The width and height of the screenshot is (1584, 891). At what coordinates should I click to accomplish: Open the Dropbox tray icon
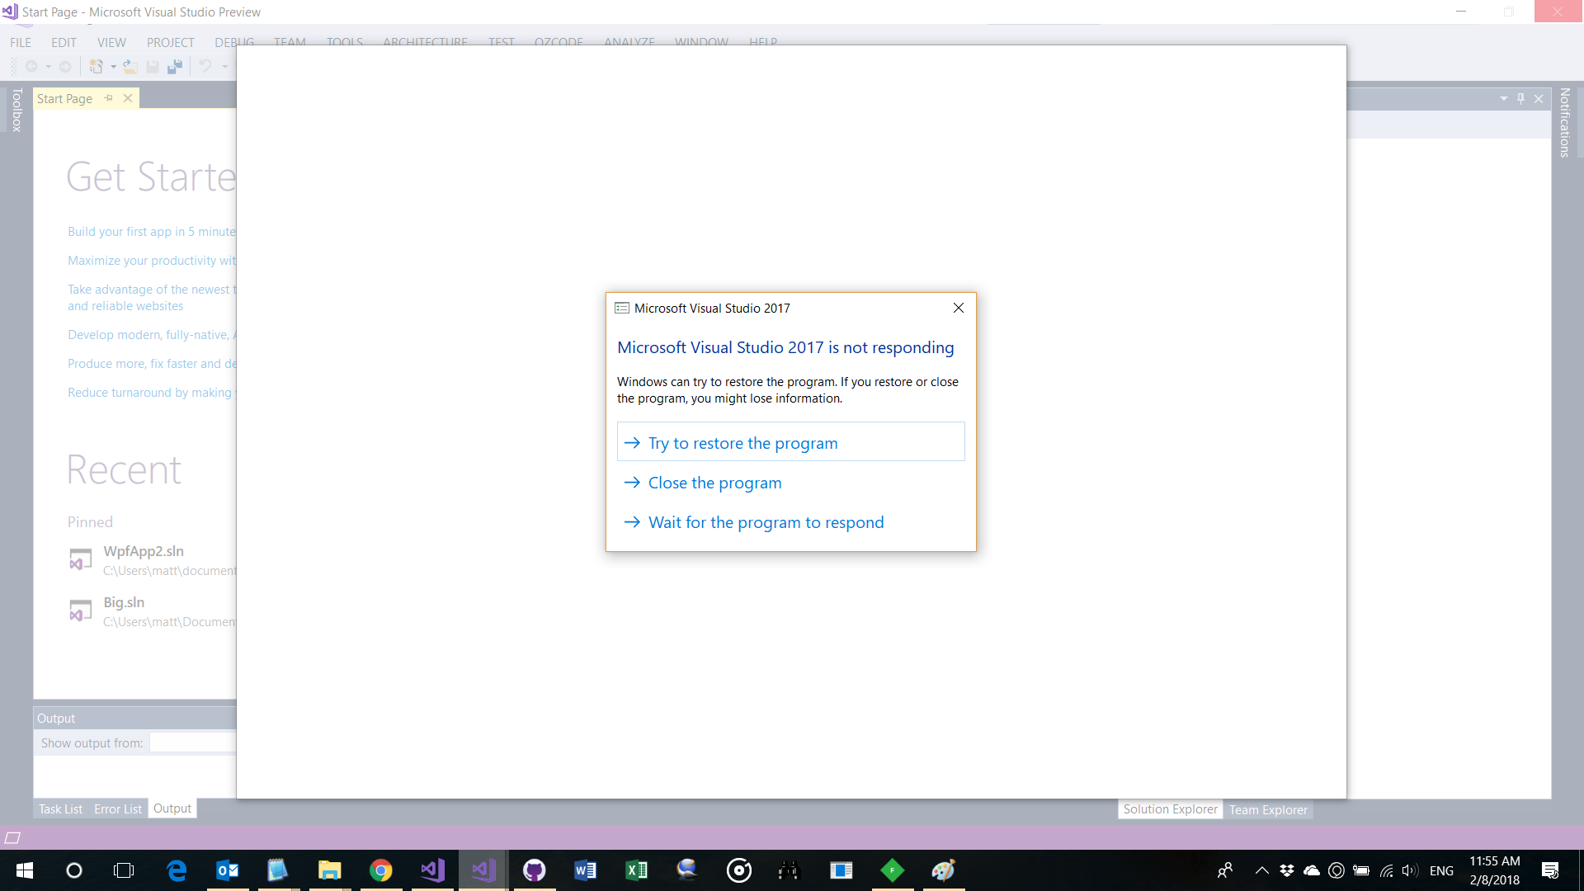tap(1286, 870)
